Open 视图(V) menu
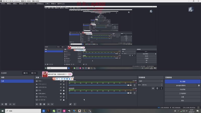The height and width of the screenshot is (113, 201). 15,4
